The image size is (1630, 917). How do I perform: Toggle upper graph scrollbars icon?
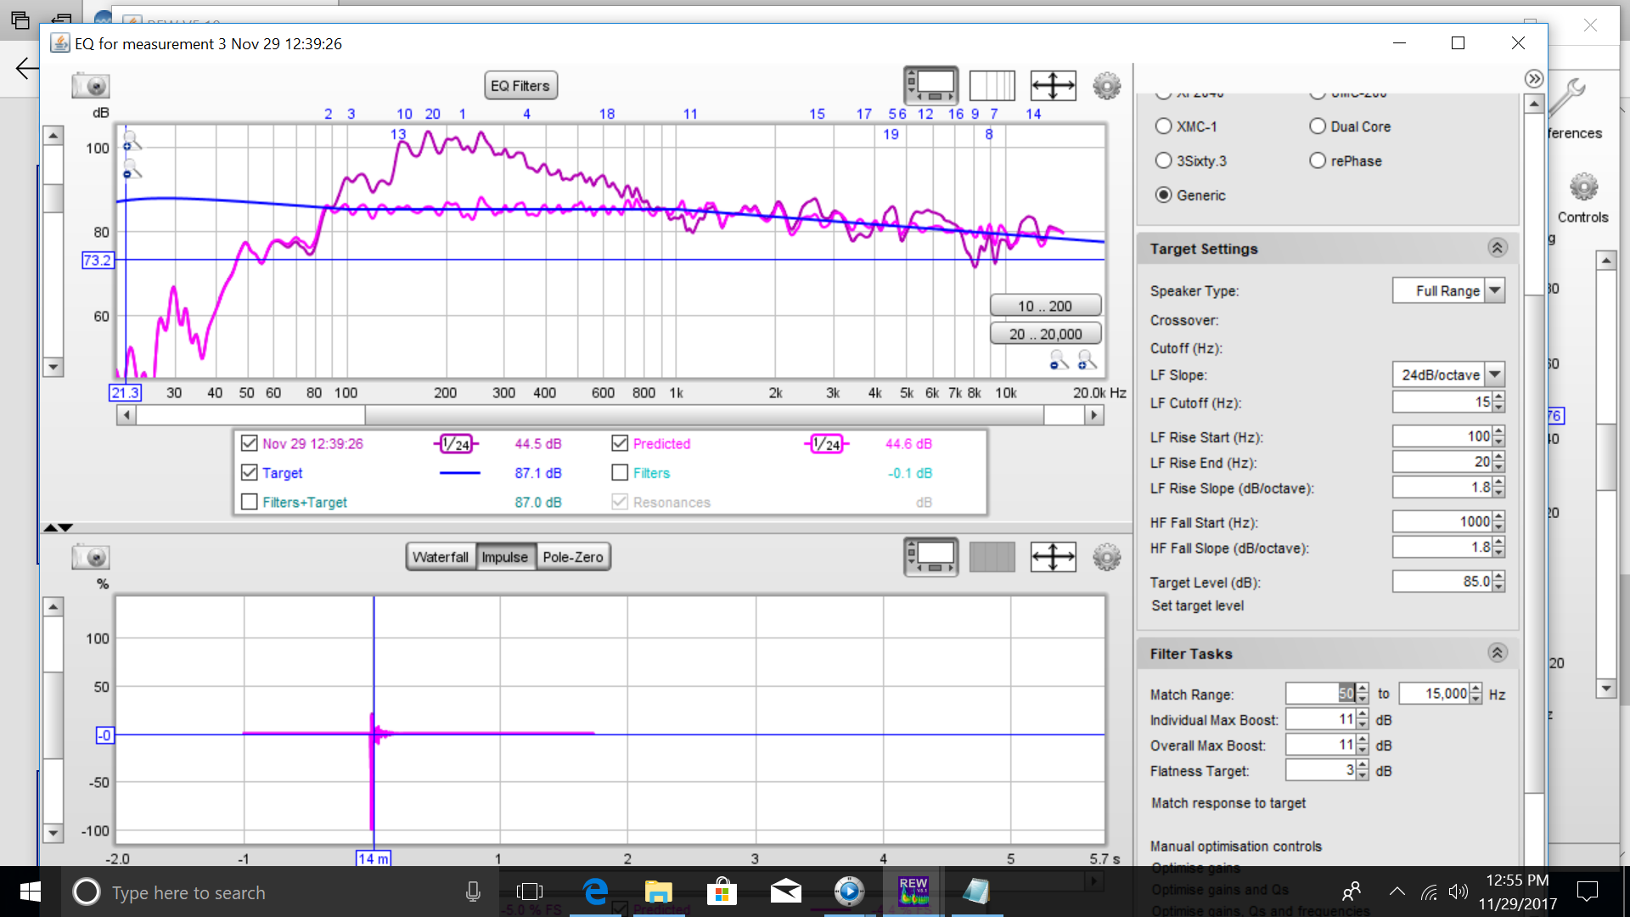click(x=931, y=85)
